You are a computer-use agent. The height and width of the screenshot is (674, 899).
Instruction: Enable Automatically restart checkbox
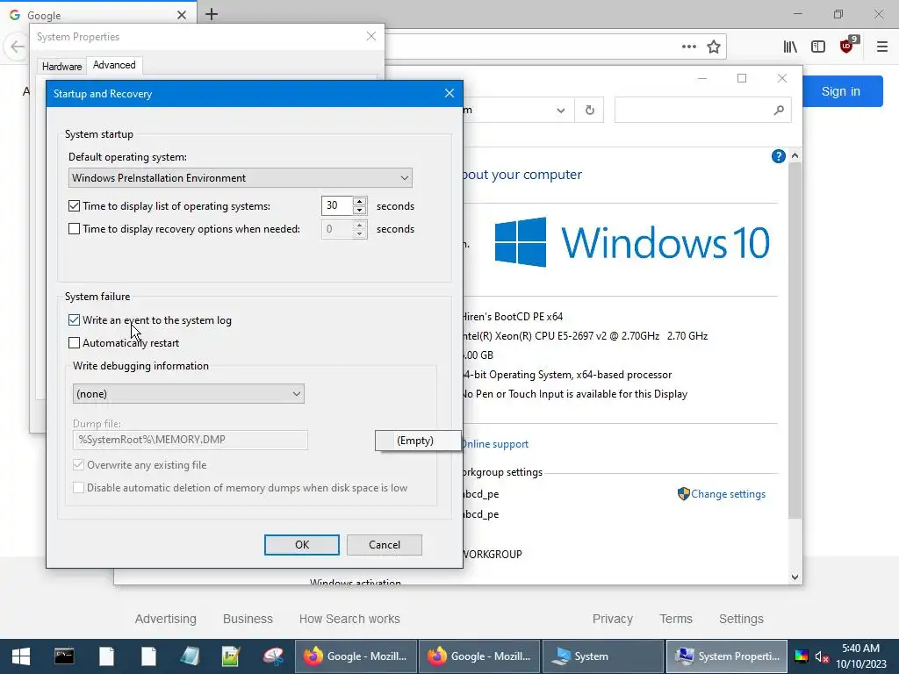(x=74, y=343)
